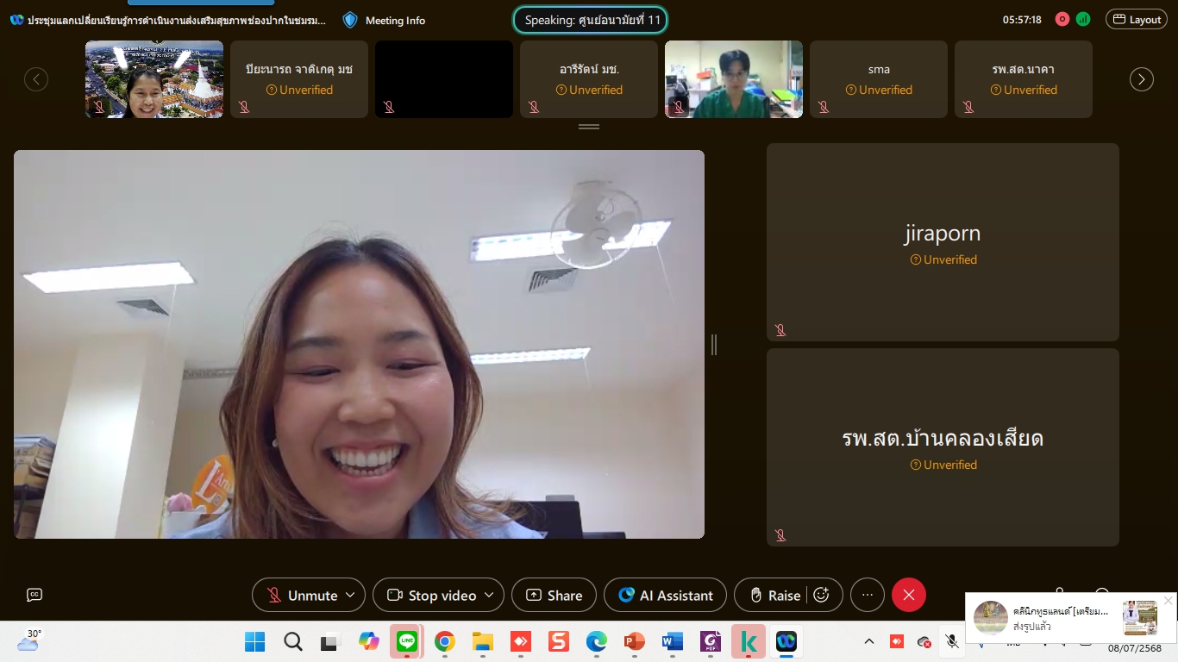Open the Layout options

pos(1136,19)
